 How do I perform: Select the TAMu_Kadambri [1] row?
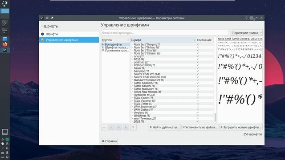pos(172,83)
